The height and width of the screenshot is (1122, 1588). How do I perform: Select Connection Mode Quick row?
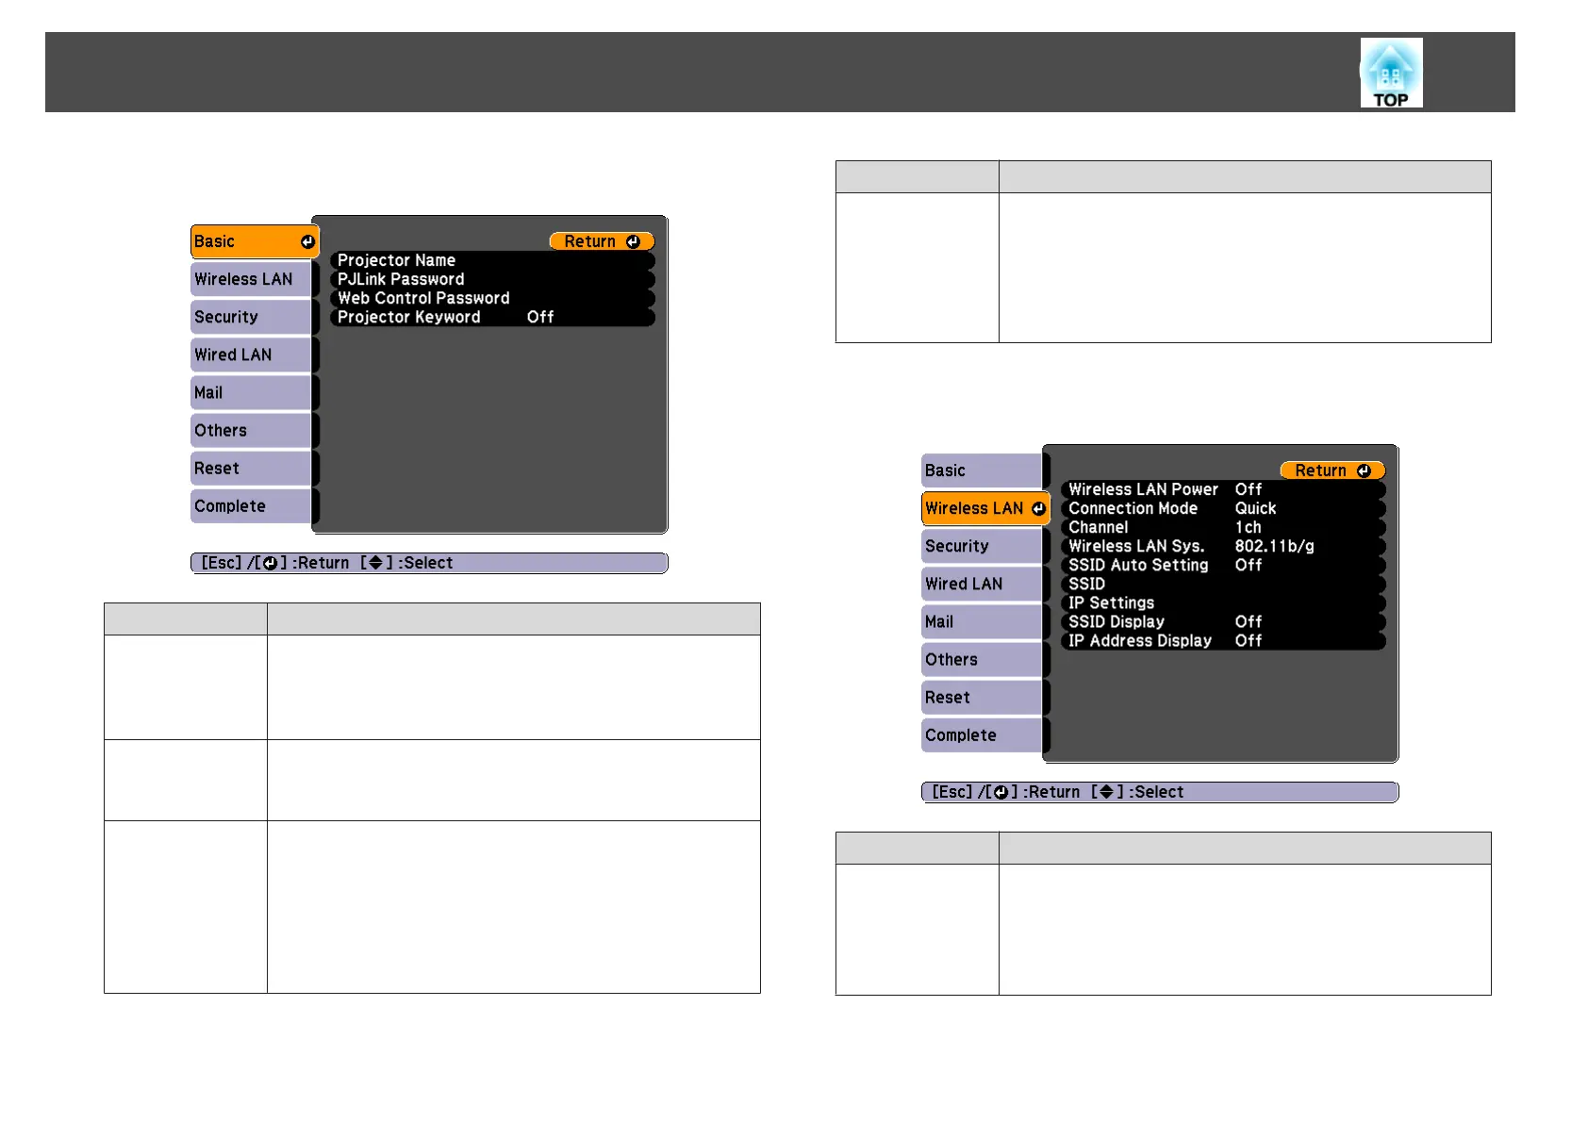point(1223,508)
